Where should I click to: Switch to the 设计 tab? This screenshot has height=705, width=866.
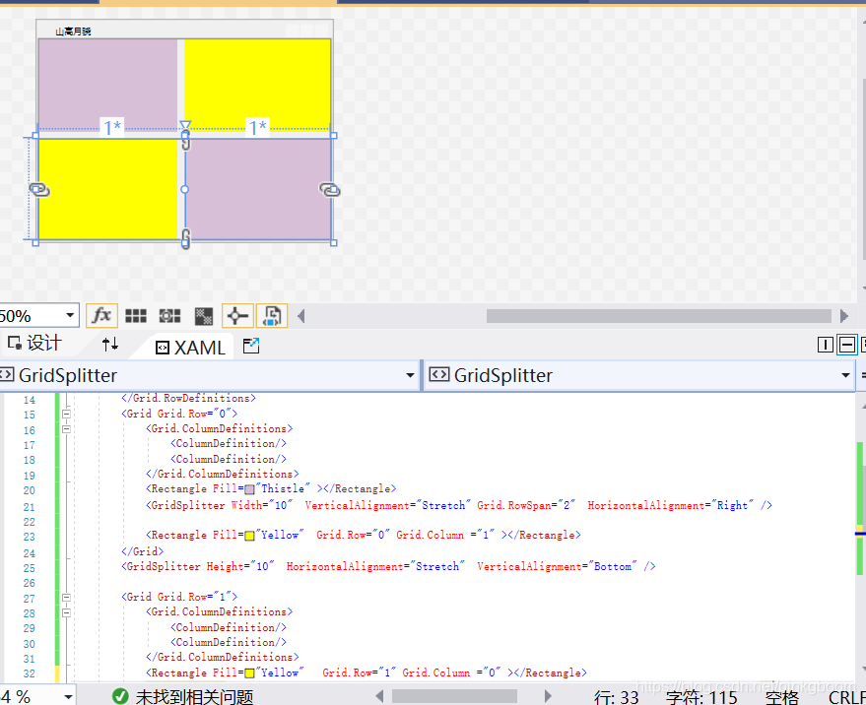[x=34, y=344]
